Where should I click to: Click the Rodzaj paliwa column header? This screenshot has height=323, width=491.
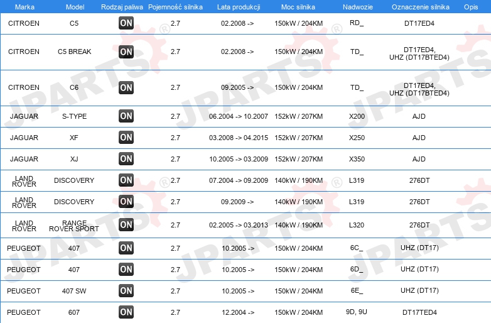pyautogui.click(x=122, y=7)
